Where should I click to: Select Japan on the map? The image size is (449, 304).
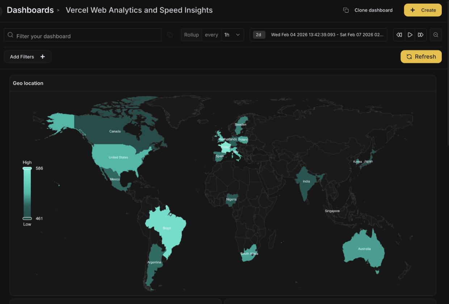(x=368, y=161)
